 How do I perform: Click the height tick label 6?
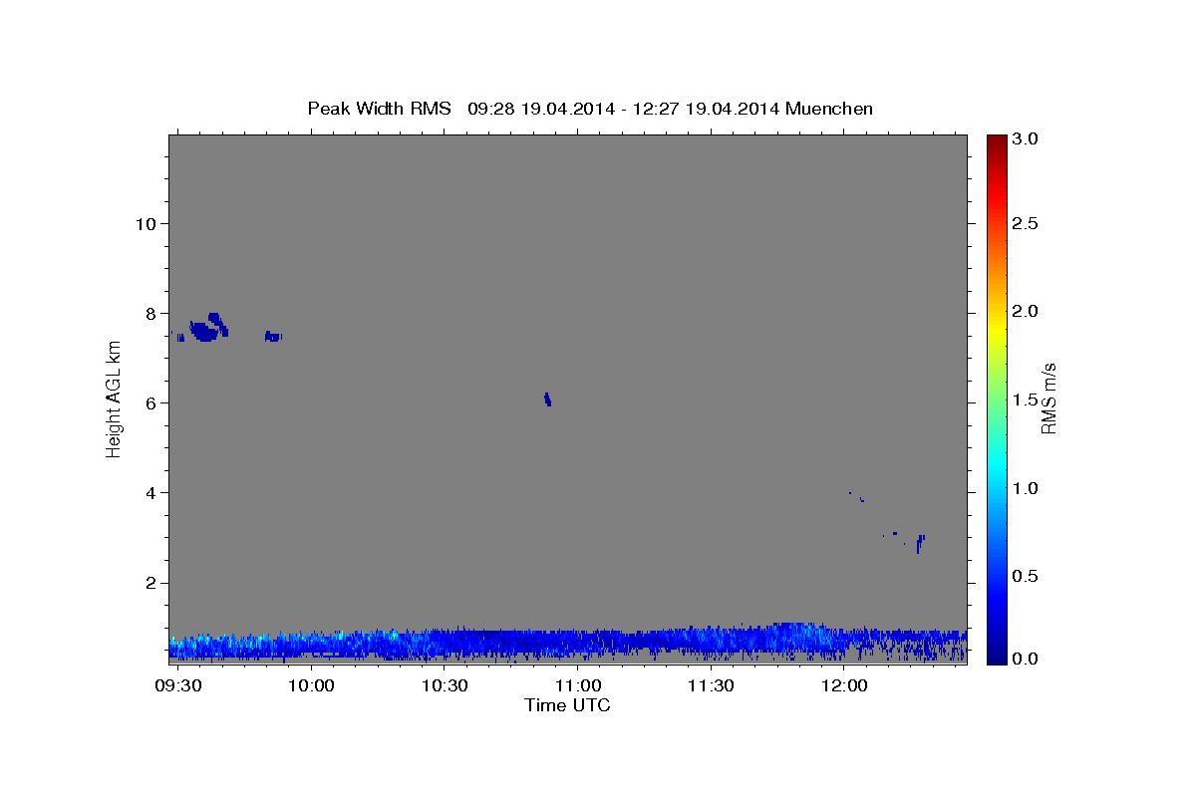click(x=150, y=402)
